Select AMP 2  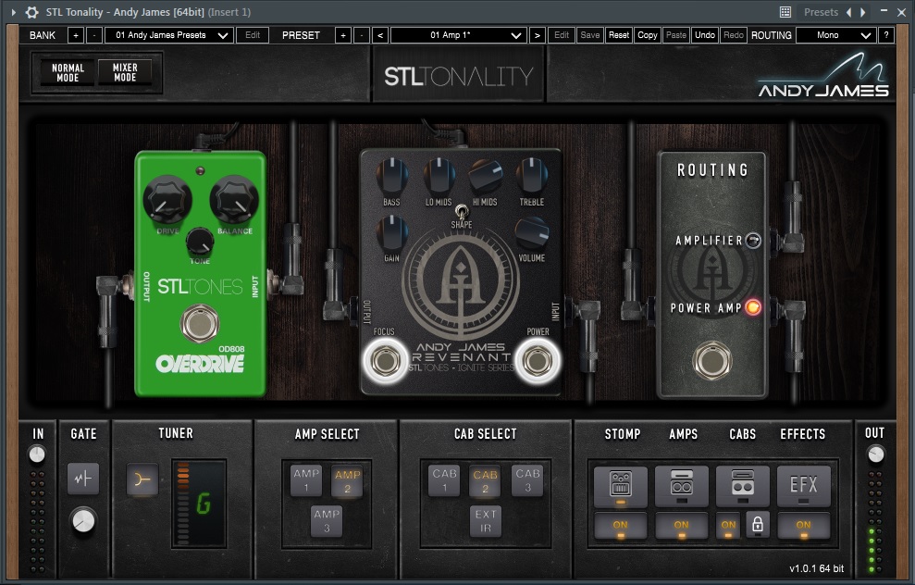[347, 481]
